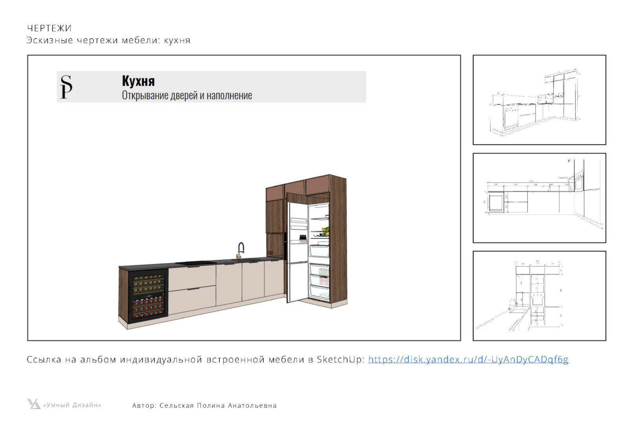The width and height of the screenshot is (629, 435).
Task: Click author name Сельская Полина Анатольевна
Action: [x=218, y=406]
